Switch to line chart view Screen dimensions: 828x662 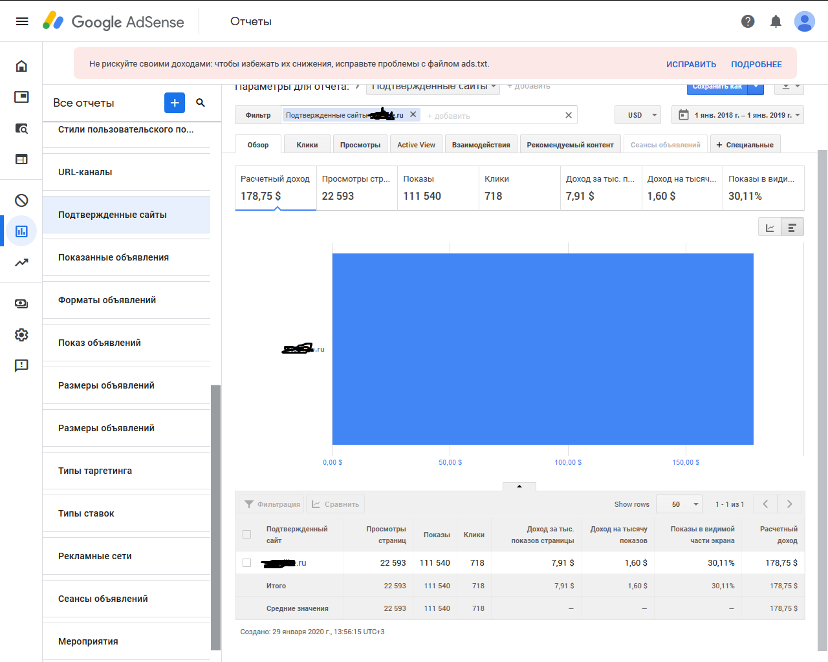[770, 228]
